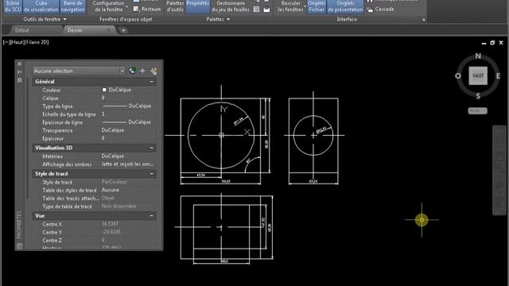Click the Select Objects crosshair icon
Screen dimensions: 509x286
tap(142, 71)
